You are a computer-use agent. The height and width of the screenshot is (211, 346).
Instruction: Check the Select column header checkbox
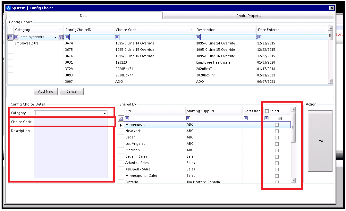[267, 111]
